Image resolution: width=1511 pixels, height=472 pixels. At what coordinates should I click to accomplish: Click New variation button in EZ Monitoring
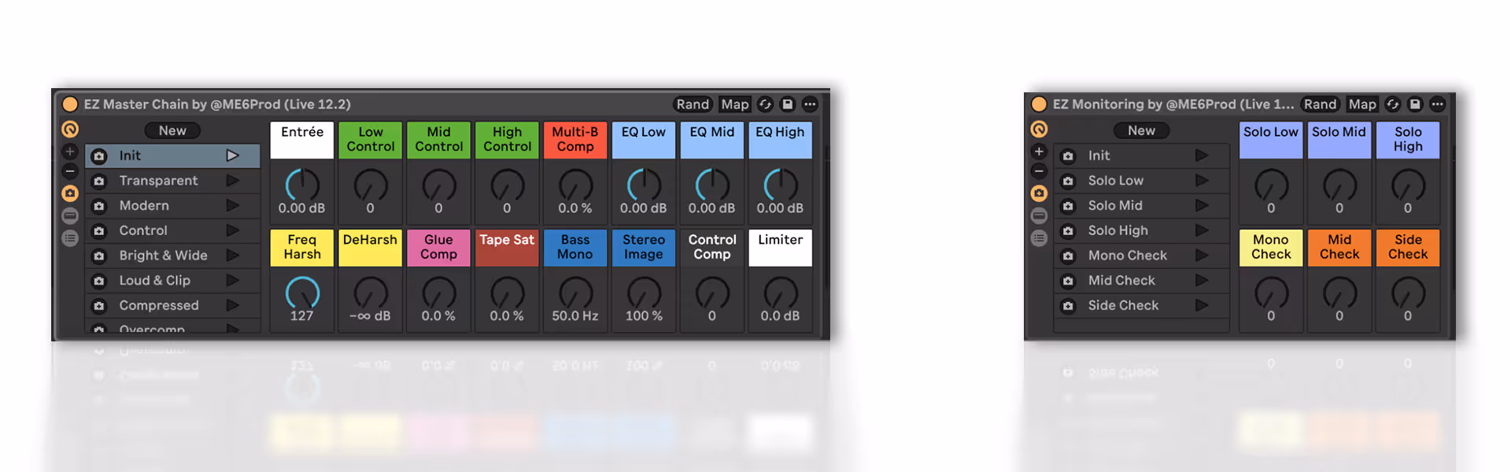[x=1141, y=131]
